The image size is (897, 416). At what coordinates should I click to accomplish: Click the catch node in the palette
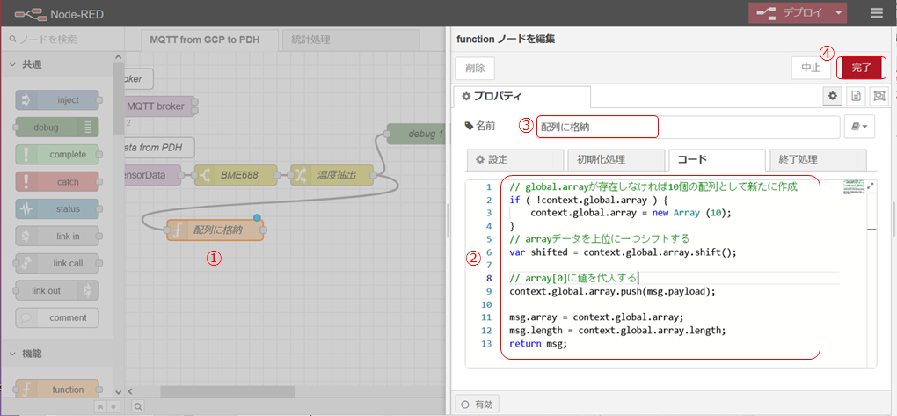click(57, 182)
